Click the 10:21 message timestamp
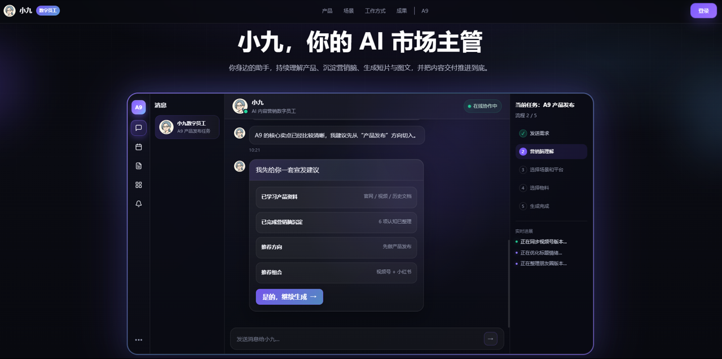This screenshot has height=359, width=722. click(x=254, y=150)
